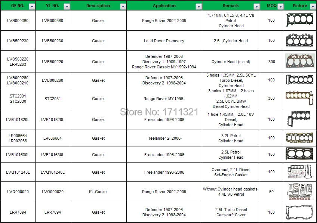
Task: Select the LVB000360 gasket picture
Action: tap(300, 19)
